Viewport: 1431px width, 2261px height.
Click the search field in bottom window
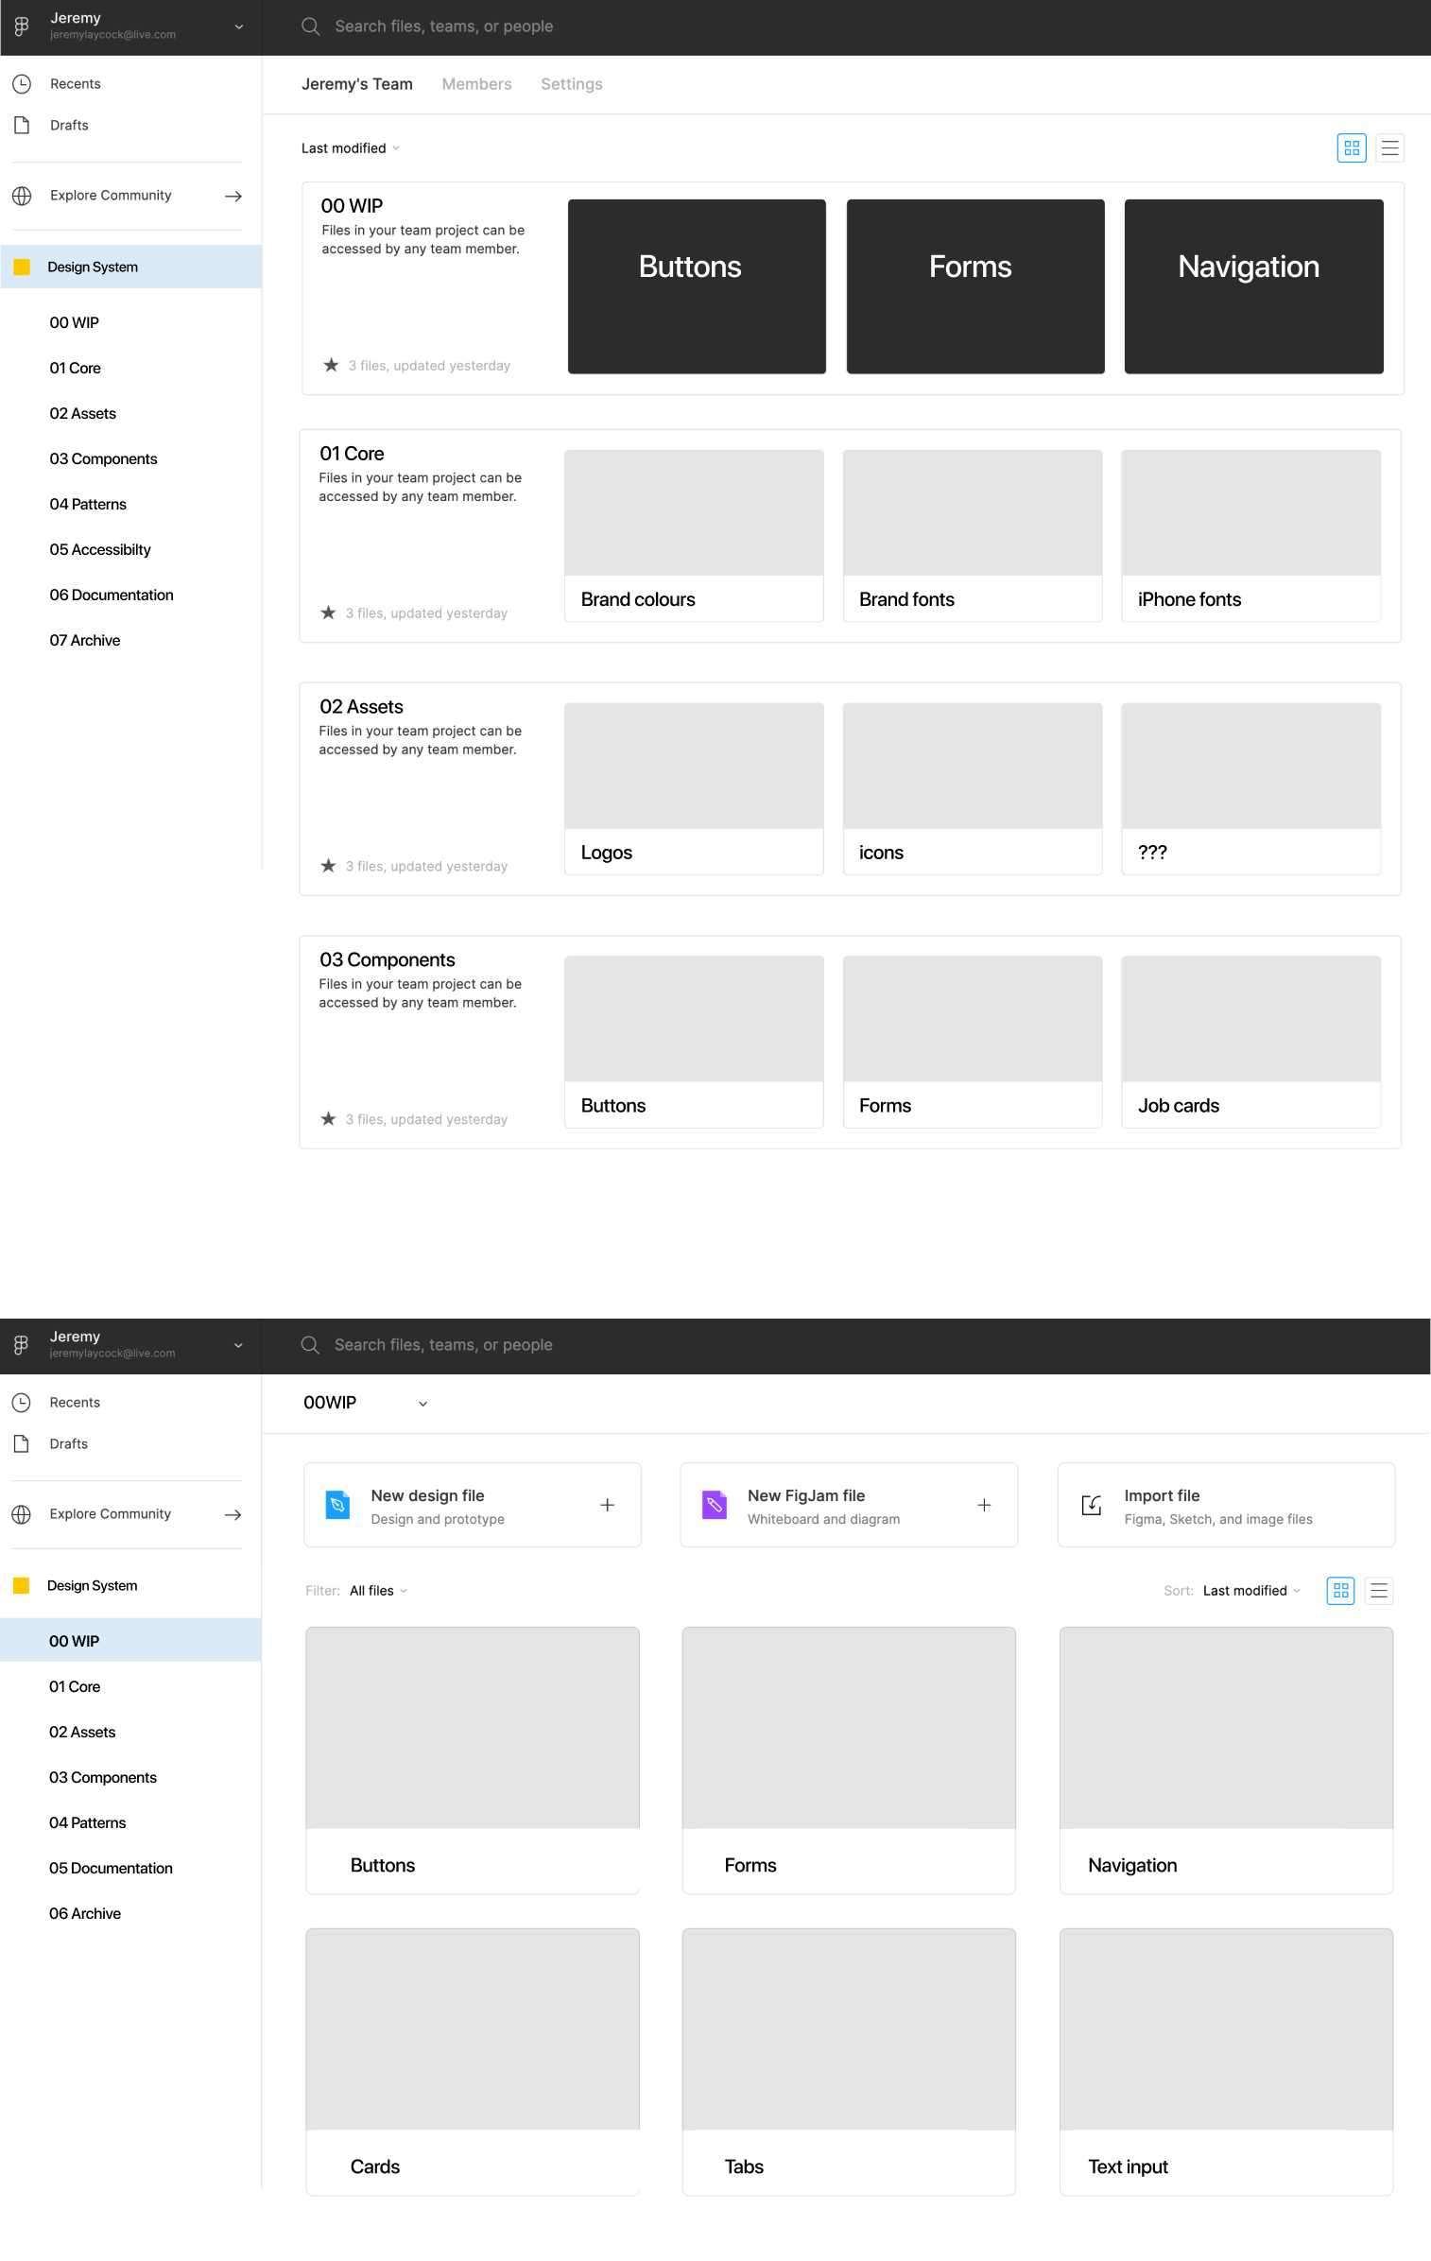click(x=444, y=1345)
